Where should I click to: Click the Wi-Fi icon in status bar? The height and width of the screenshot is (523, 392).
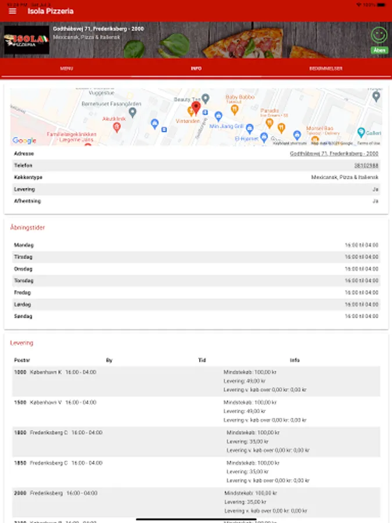(359, 5)
